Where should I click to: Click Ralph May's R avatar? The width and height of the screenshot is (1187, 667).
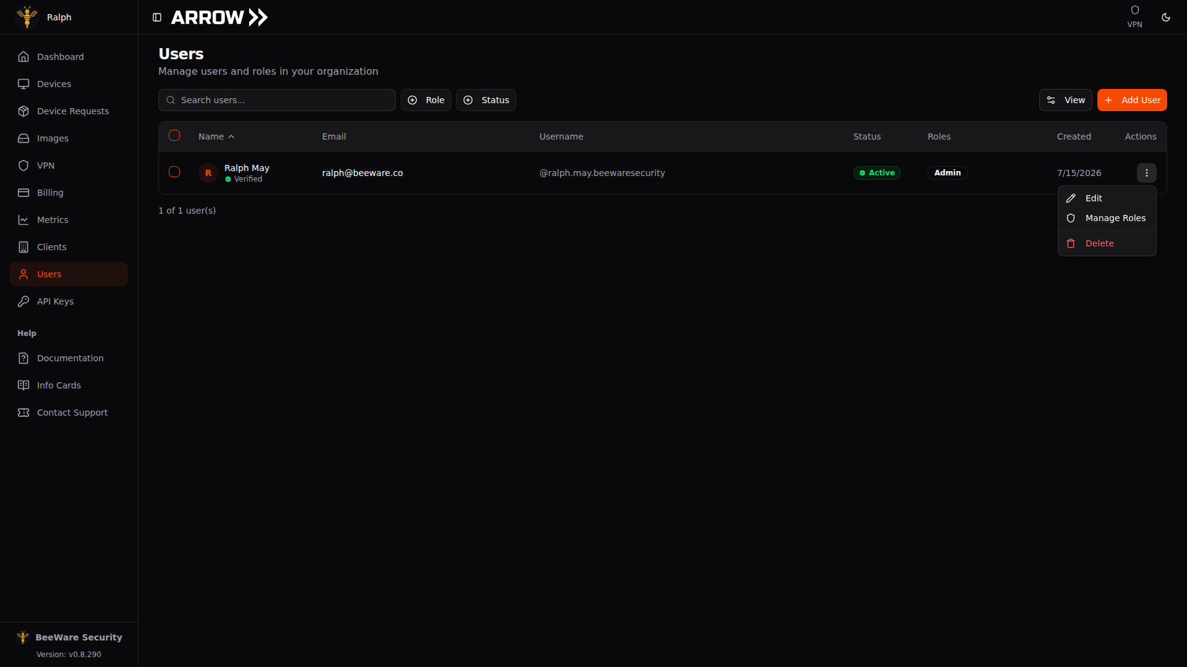pyautogui.click(x=208, y=173)
